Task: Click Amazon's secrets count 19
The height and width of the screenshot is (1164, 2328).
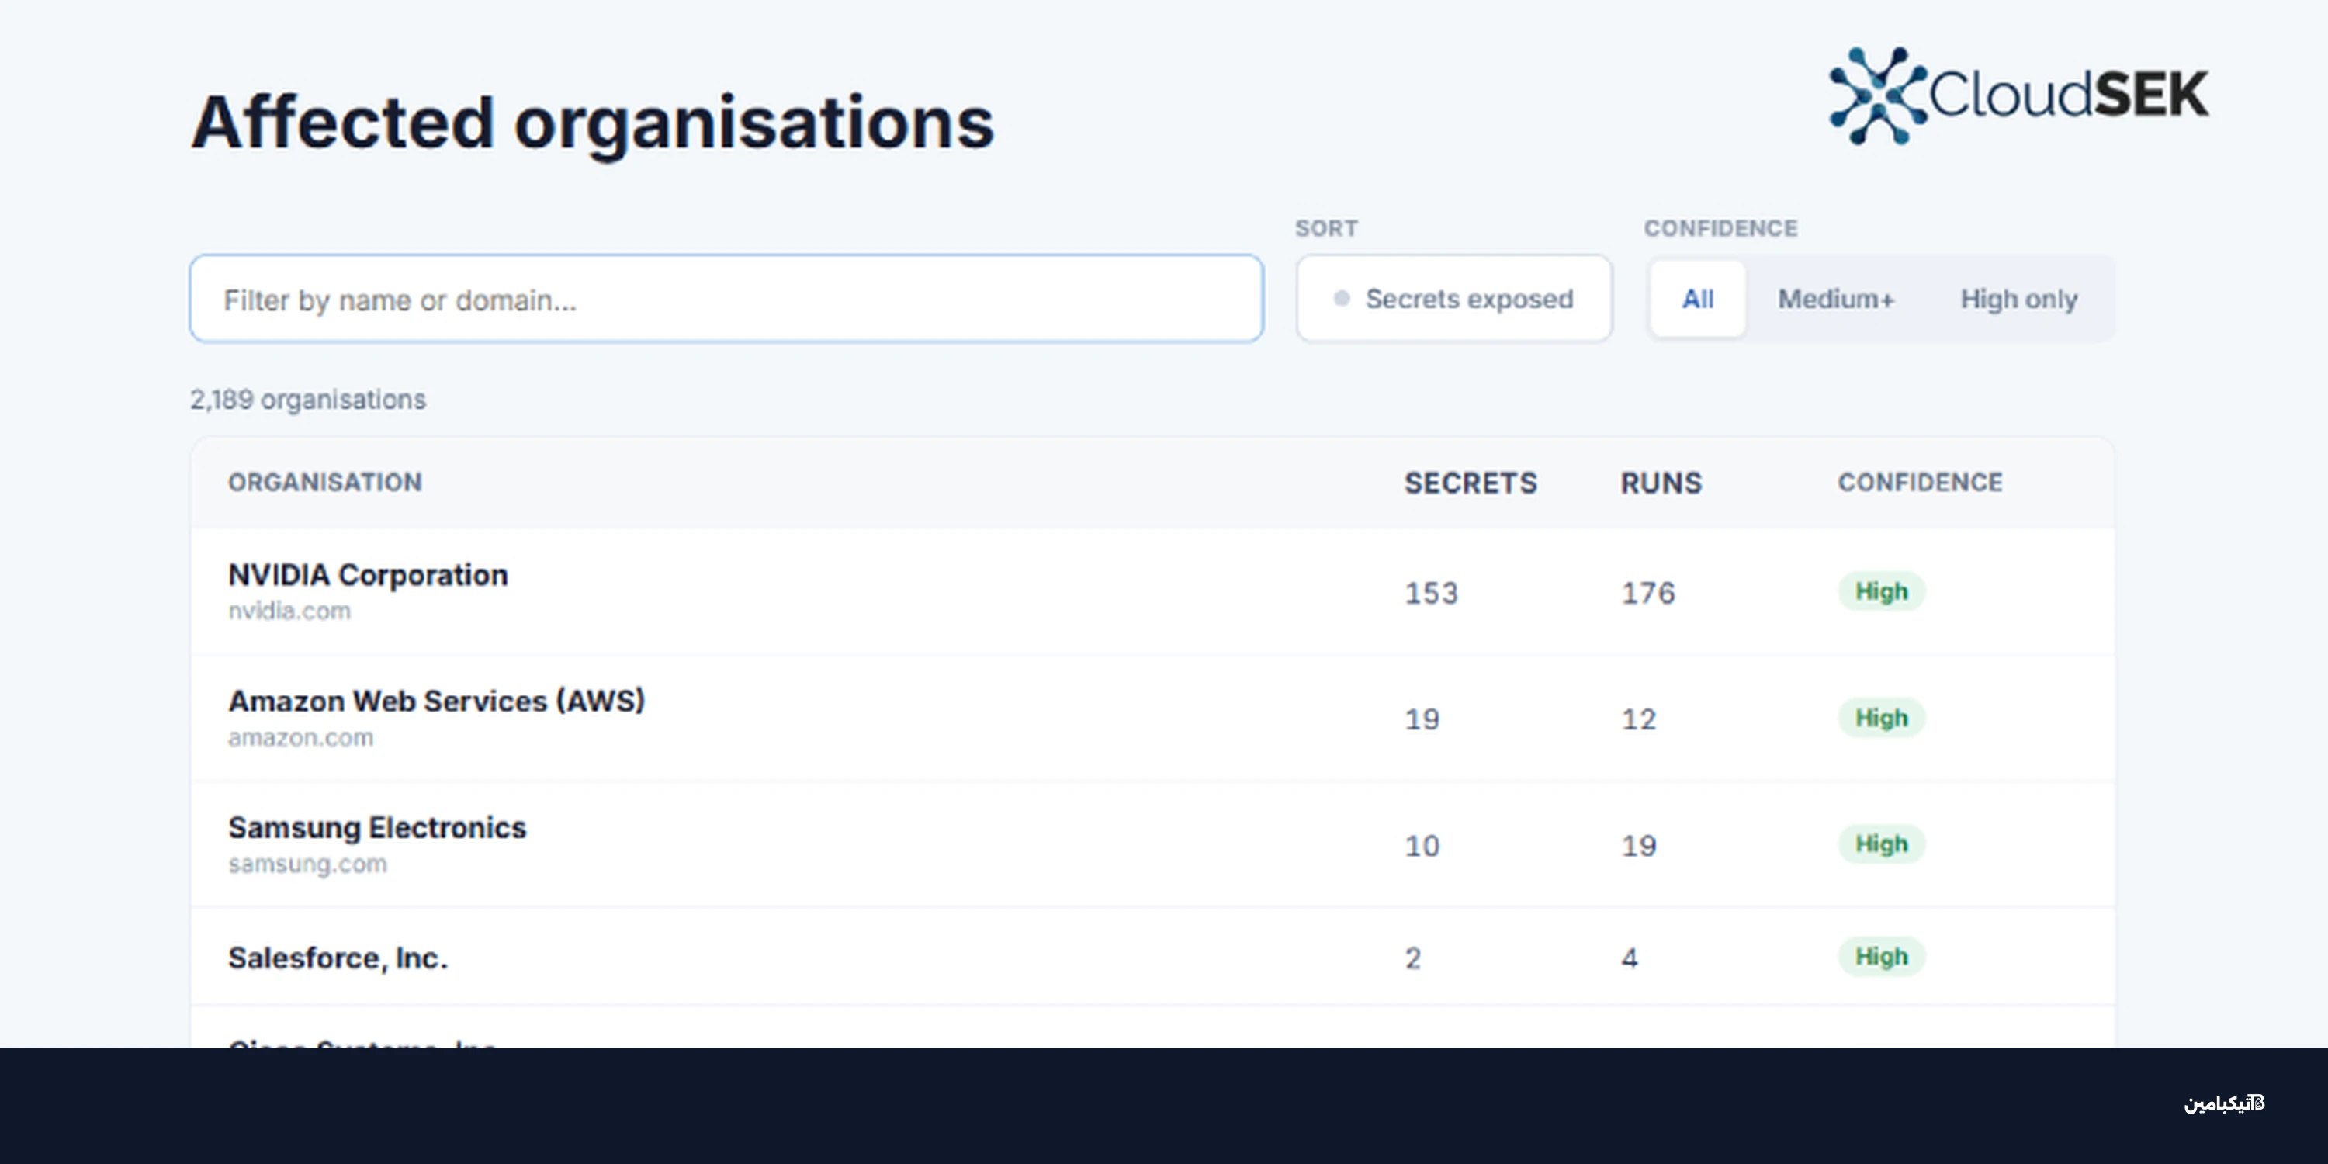Action: [x=1422, y=719]
